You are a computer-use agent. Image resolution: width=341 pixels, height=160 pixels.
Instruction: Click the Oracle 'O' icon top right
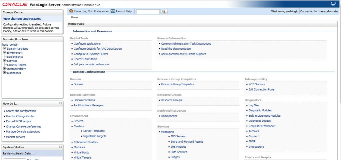point(333,4)
